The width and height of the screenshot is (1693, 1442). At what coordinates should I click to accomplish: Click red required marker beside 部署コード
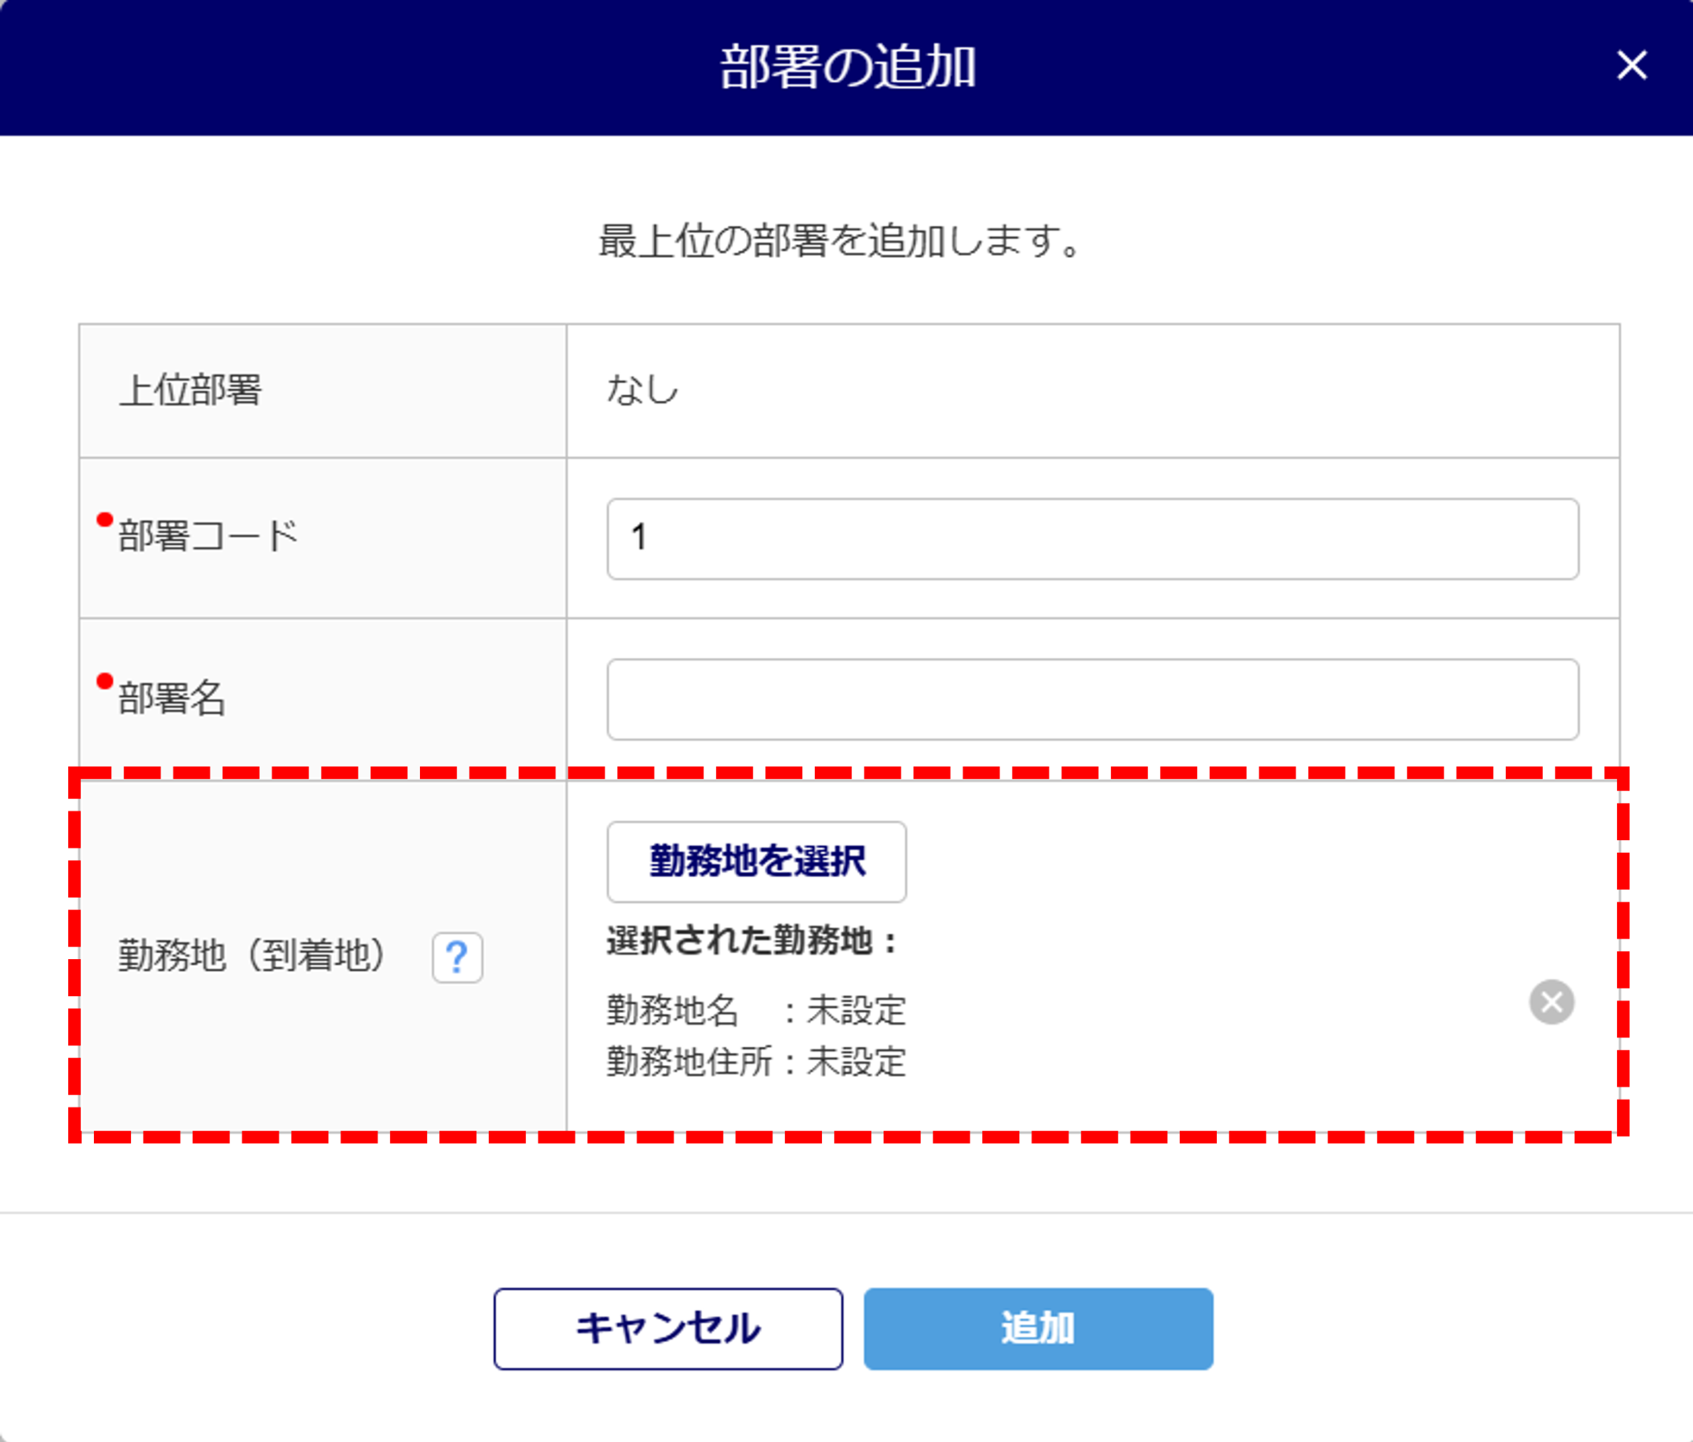104,520
